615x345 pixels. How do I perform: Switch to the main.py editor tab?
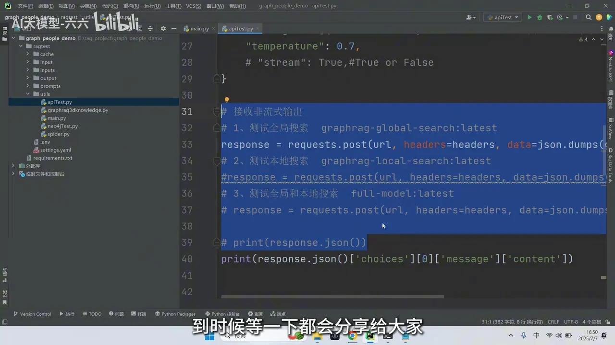point(199,29)
